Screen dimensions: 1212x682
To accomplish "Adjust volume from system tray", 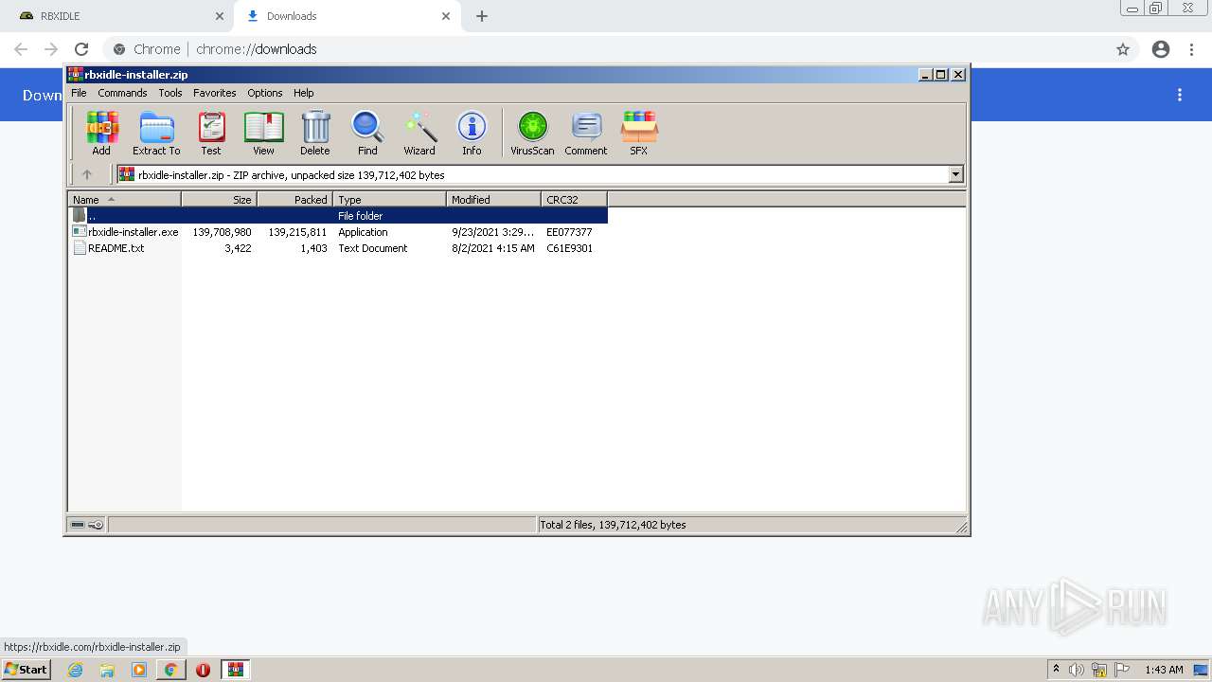I will [x=1077, y=670].
